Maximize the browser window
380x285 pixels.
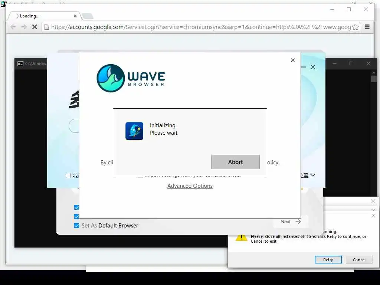point(349,9)
